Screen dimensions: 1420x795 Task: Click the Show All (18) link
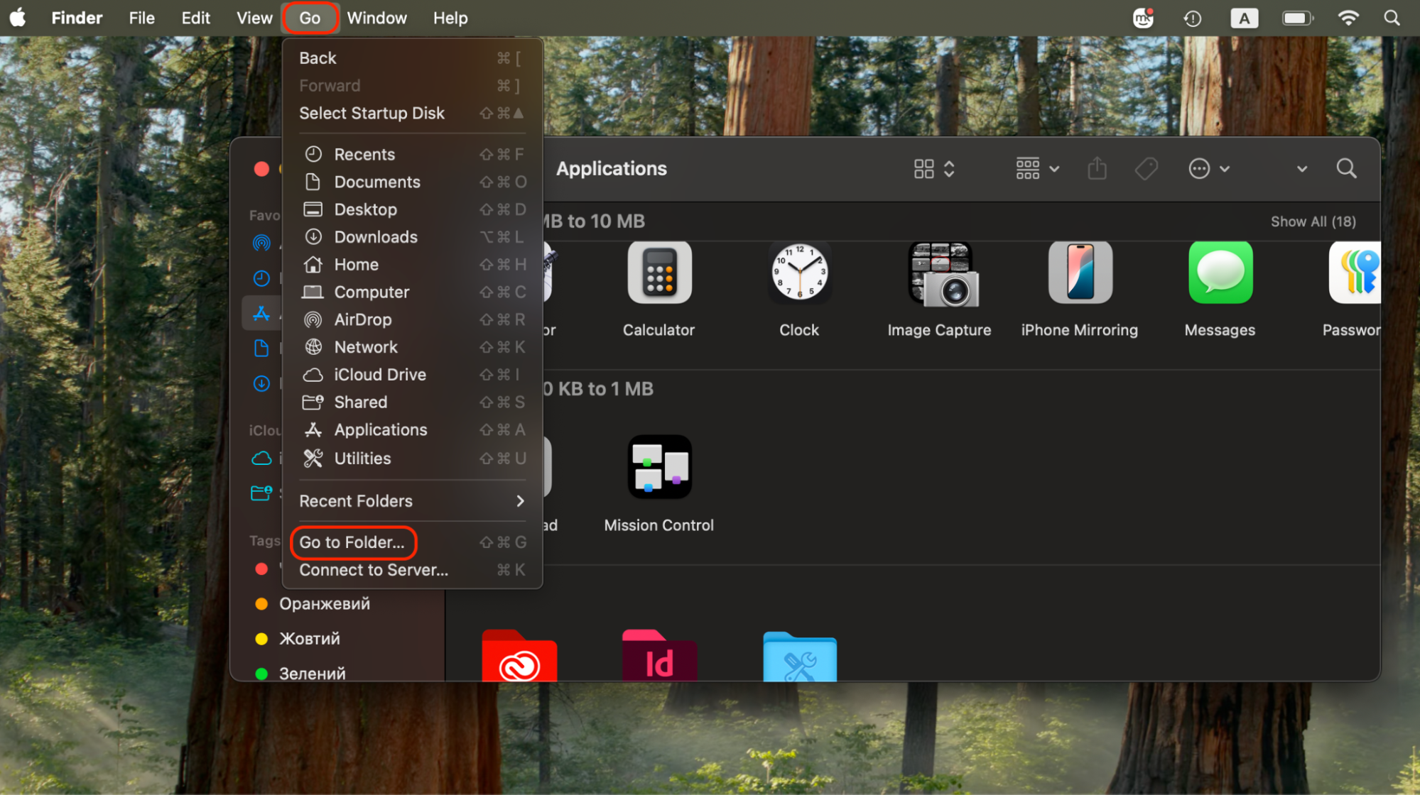[1313, 221]
